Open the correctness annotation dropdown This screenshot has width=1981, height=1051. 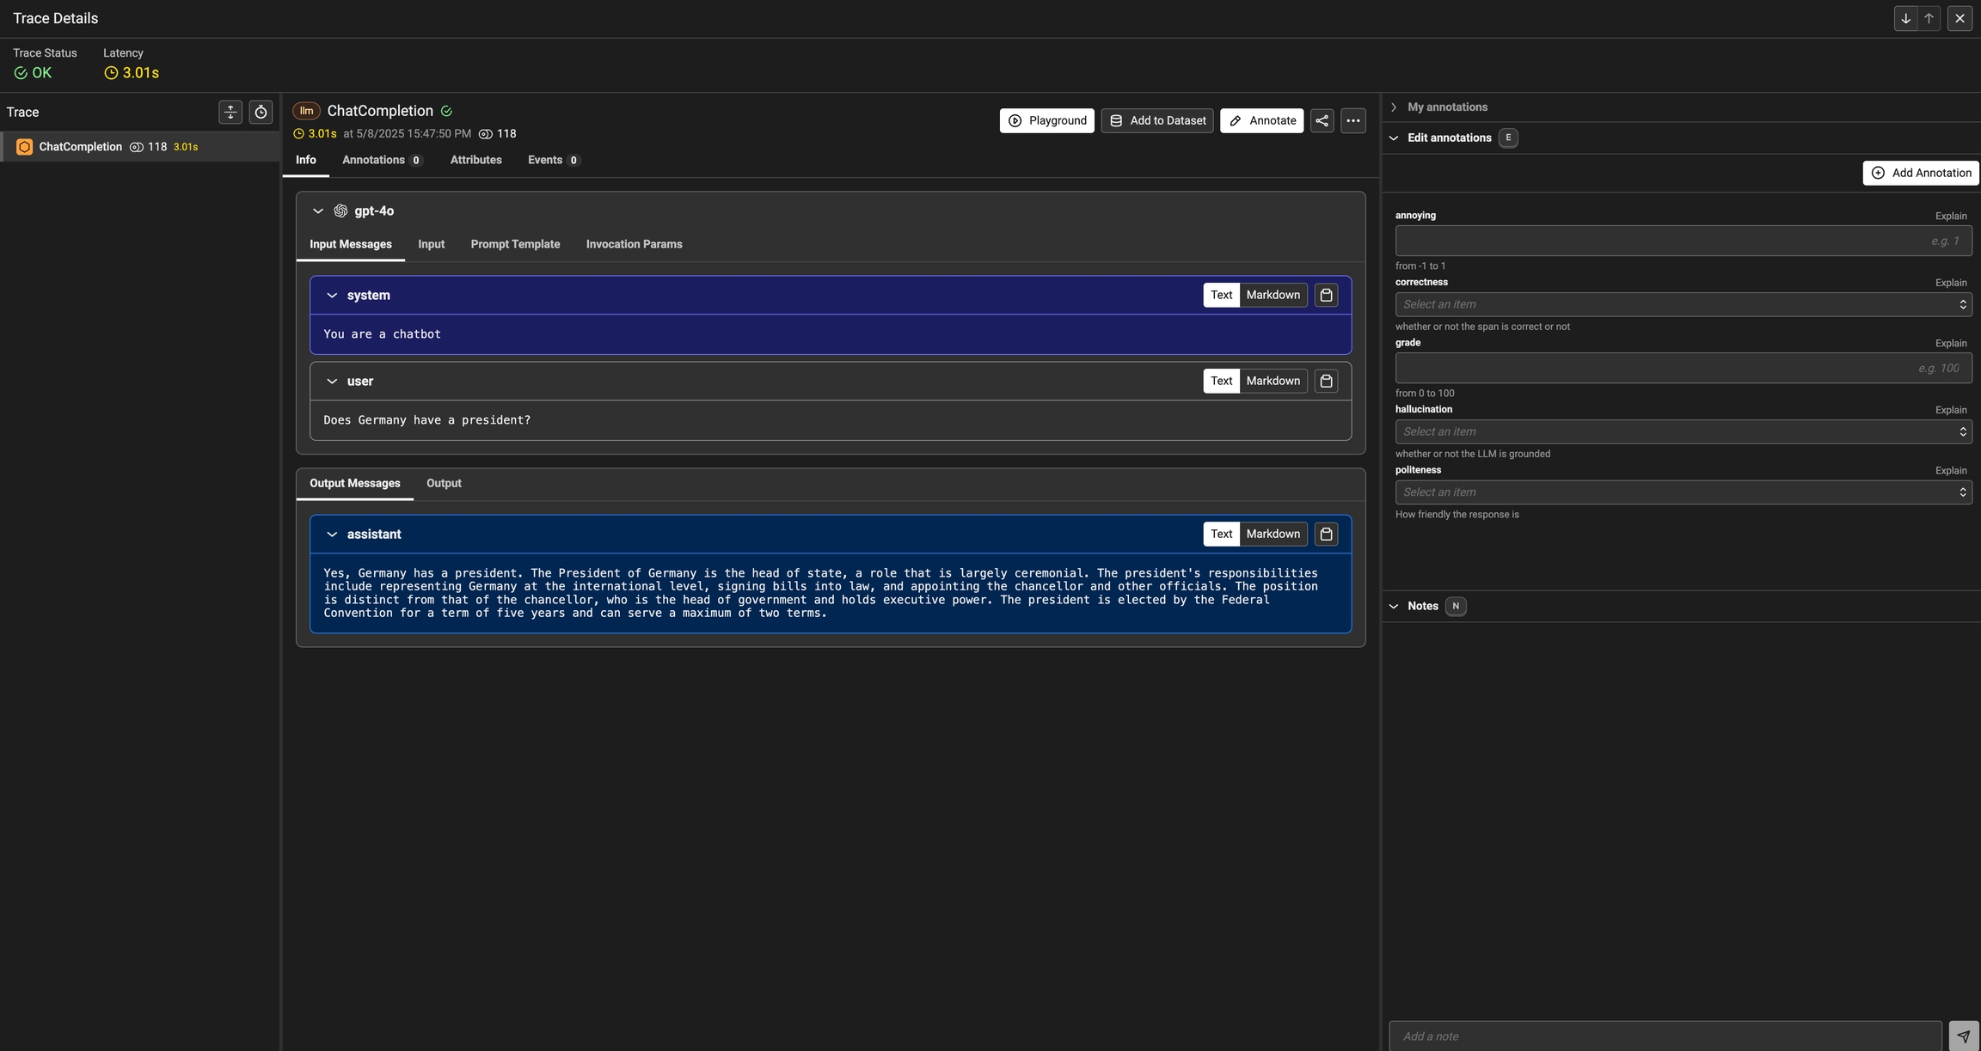tap(1683, 305)
